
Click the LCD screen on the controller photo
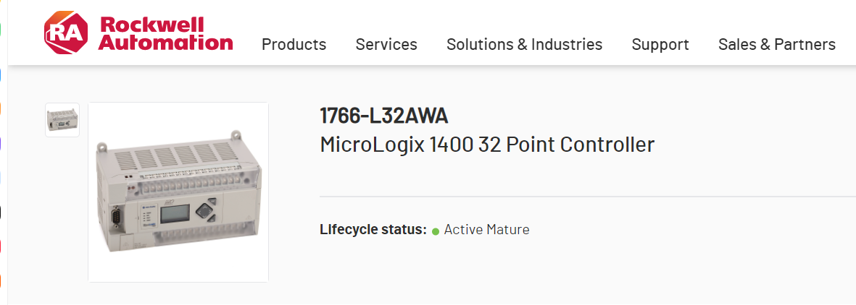pos(175,214)
